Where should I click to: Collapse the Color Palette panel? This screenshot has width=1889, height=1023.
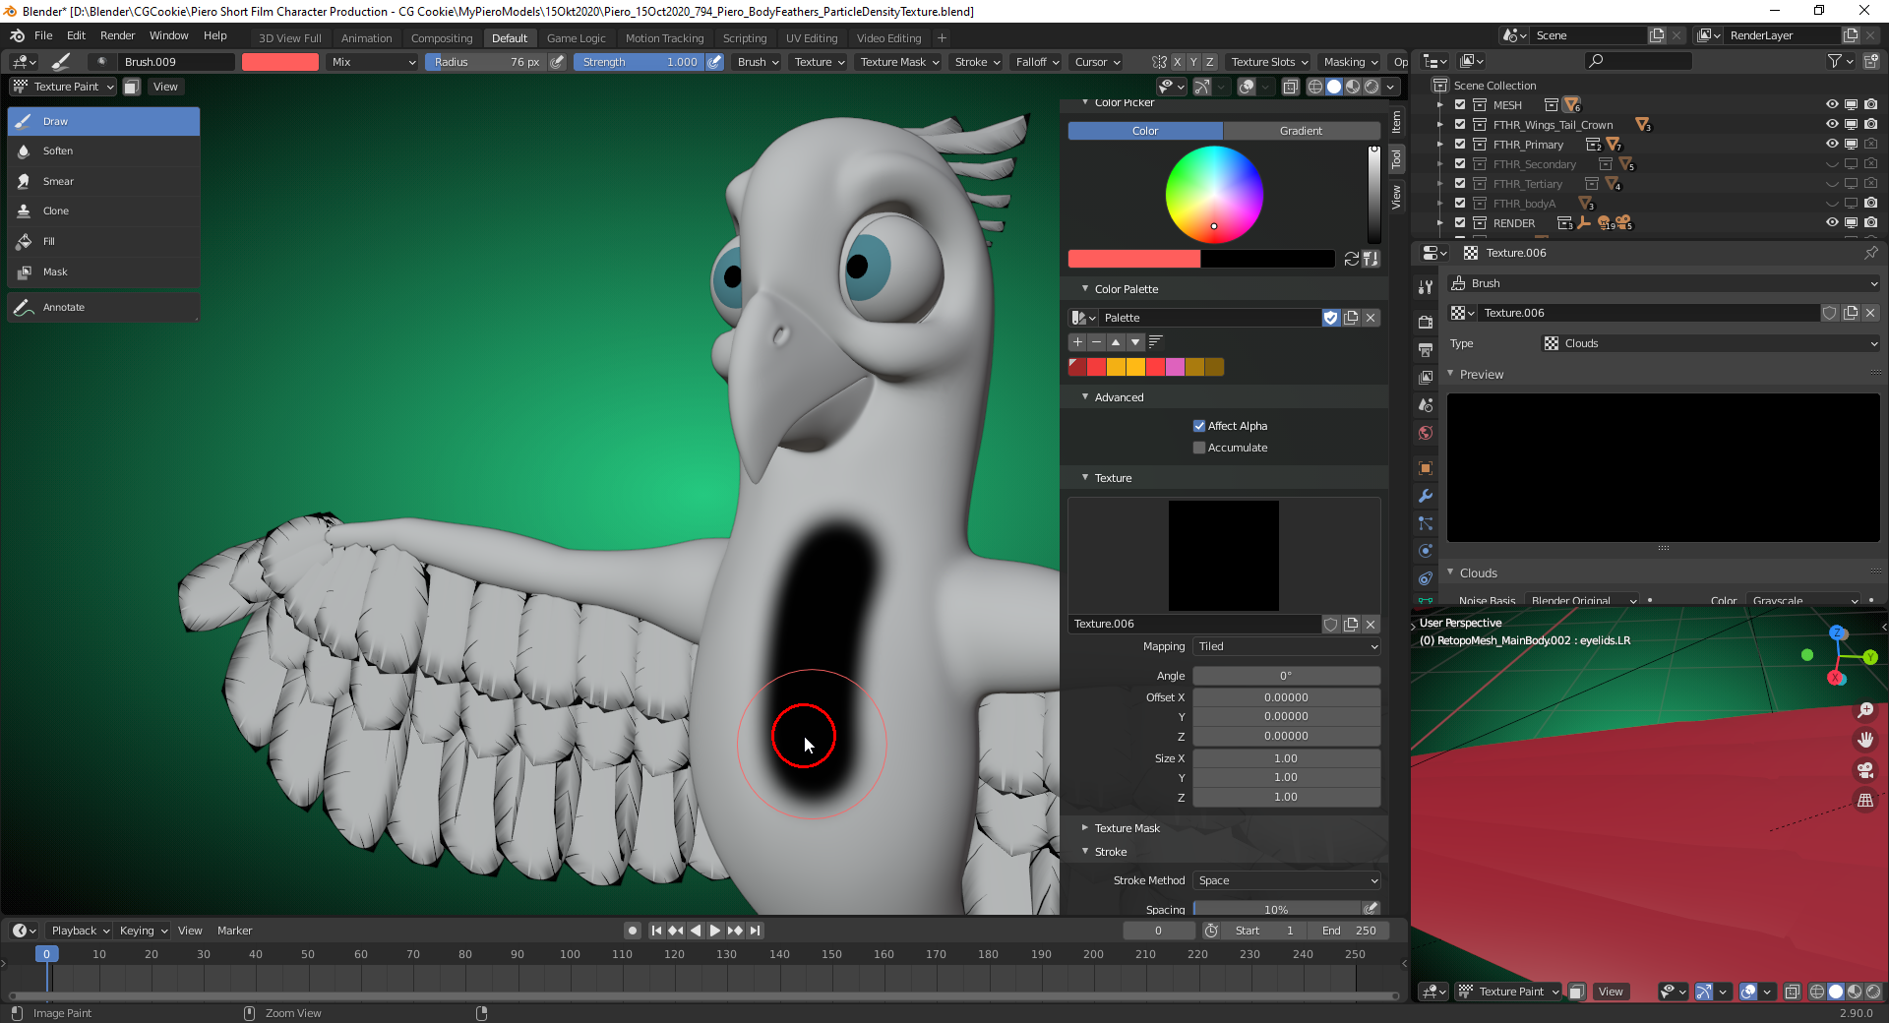tap(1126, 289)
